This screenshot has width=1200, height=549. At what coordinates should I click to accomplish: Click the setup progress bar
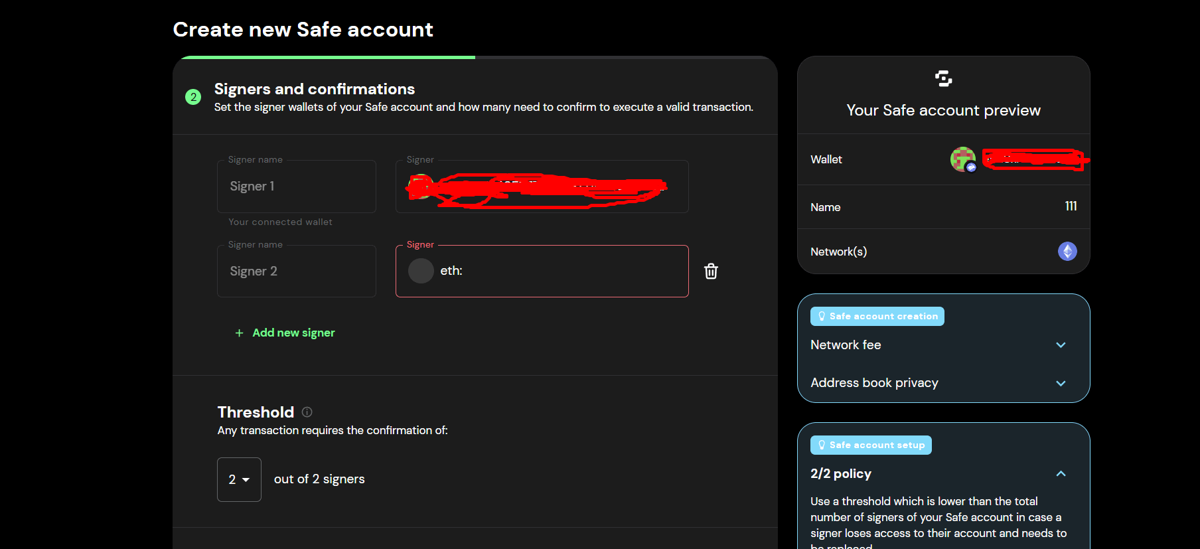click(475, 58)
